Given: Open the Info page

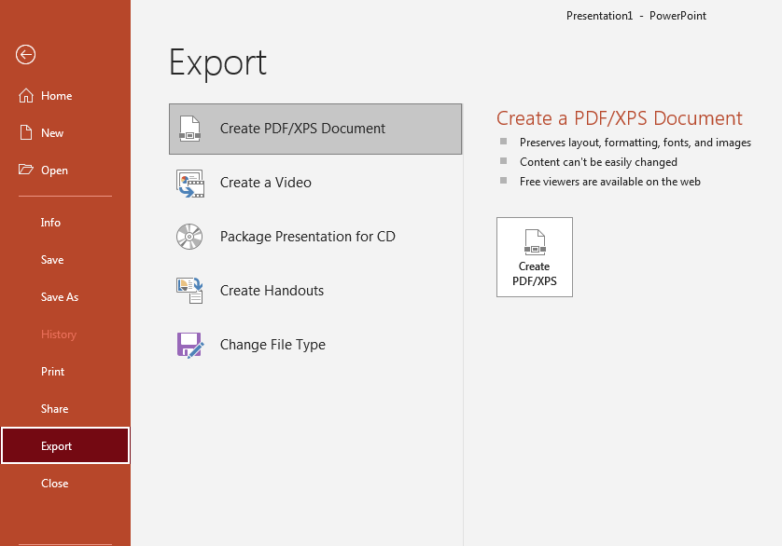Looking at the screenshot, I should coord(50,223).
